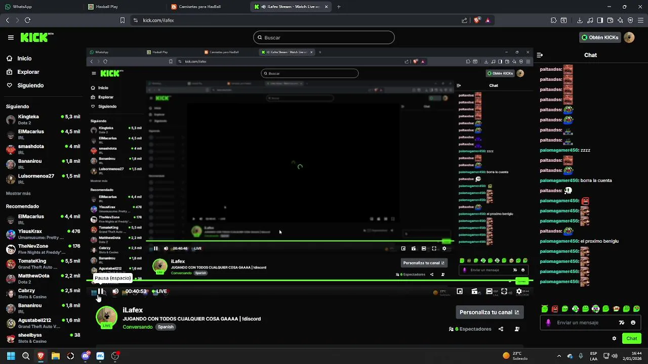The image size is (648, 364).
Task: Open the emote picker smiley icon
Action: coord(633,323)
